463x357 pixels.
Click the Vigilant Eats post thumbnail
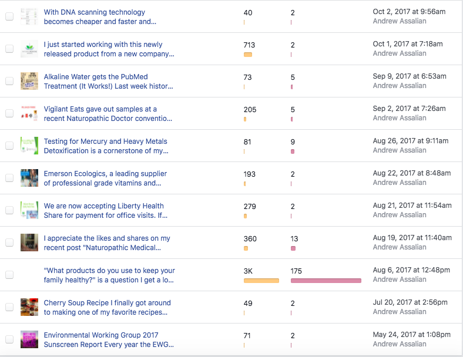[29, 113]
